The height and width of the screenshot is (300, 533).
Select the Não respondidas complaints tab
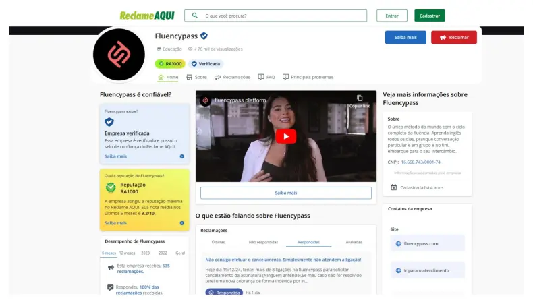tap(263, 242)
